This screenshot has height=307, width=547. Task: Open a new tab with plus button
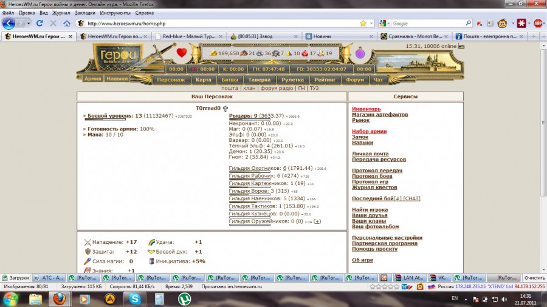(534, 36)
